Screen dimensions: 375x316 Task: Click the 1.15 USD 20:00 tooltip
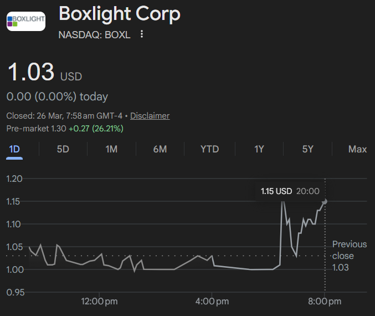[x=290, y=191]
